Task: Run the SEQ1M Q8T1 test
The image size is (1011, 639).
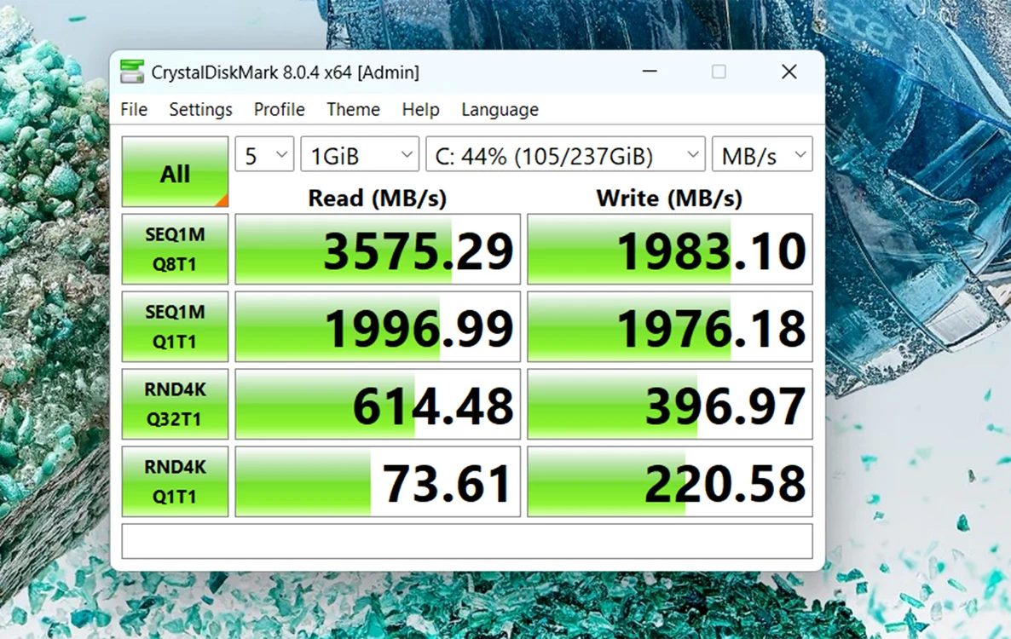Action: (x=175, y=250)
